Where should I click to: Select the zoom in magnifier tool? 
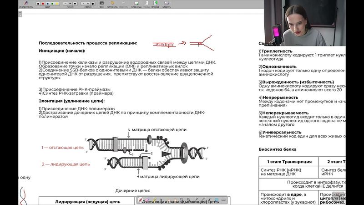181,200
